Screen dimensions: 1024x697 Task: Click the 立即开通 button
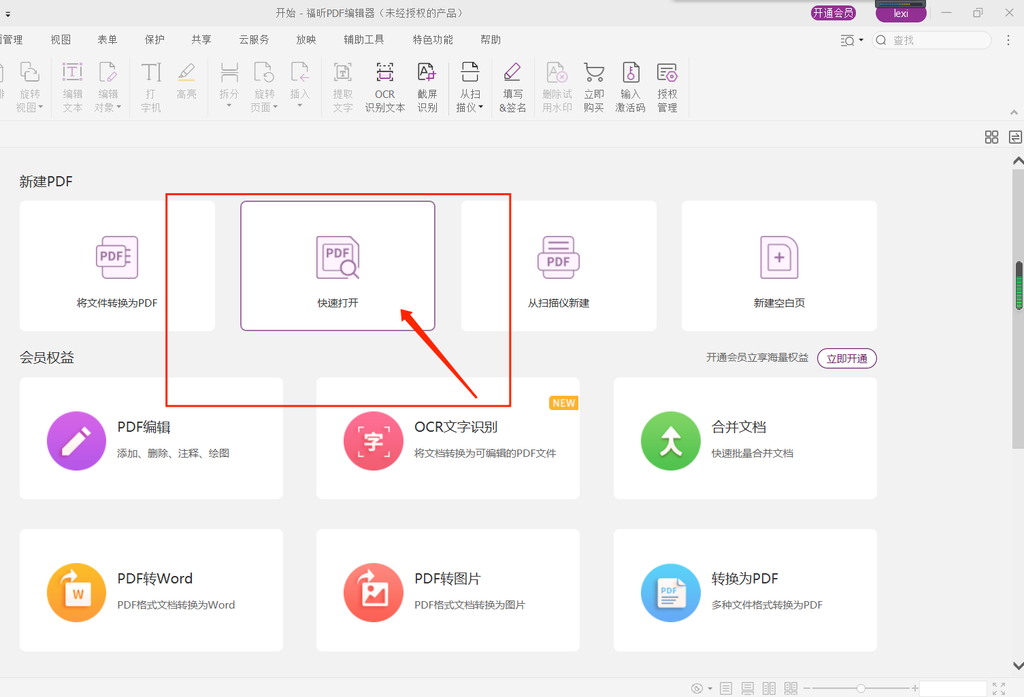pyautogui.click(x=847, y=358)
